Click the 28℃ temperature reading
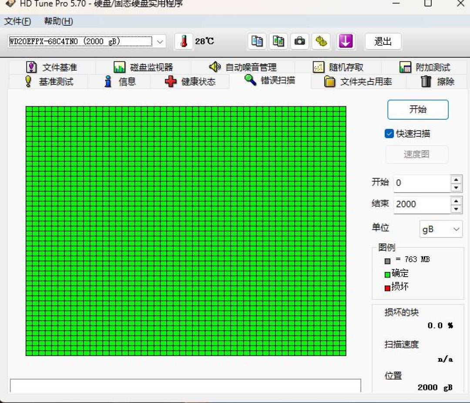The width and height of the screenshot is (470, 403). pos(205,41)
